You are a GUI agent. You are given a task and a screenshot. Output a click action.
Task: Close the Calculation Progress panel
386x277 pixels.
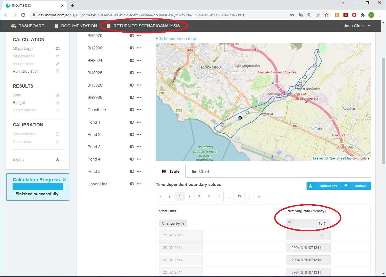click(x=64, y=180)
